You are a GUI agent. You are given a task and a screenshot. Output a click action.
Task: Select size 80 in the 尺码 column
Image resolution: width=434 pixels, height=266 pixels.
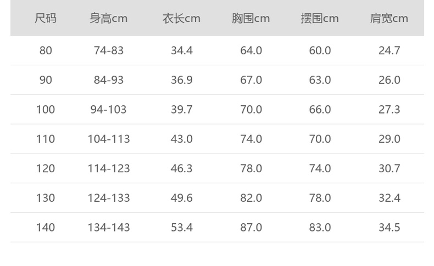click(x=46, y=50)
